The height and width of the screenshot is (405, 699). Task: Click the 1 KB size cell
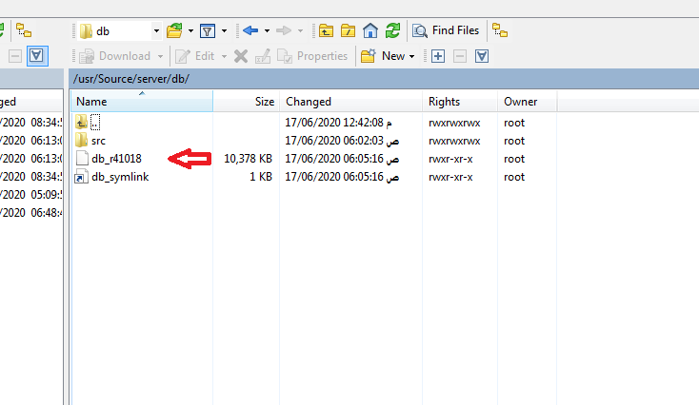(x=261, y=177)
